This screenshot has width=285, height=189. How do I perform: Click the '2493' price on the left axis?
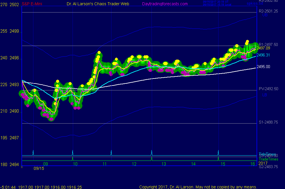[x=14, y=85]
